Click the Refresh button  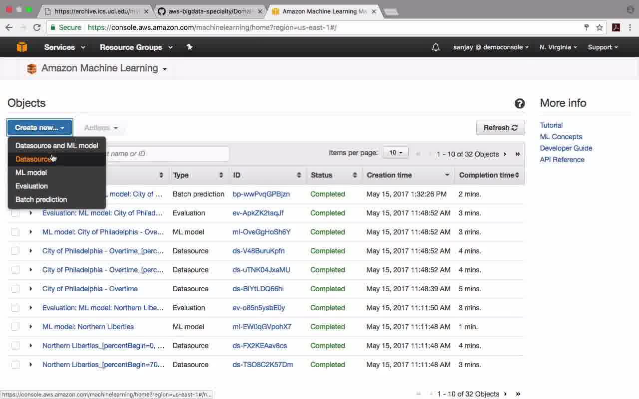[500, 128]
